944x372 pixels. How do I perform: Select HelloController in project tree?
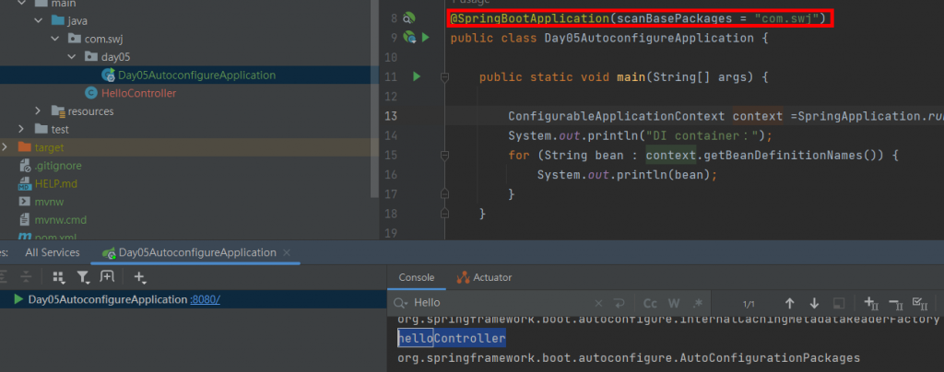(x=138, y=93)
